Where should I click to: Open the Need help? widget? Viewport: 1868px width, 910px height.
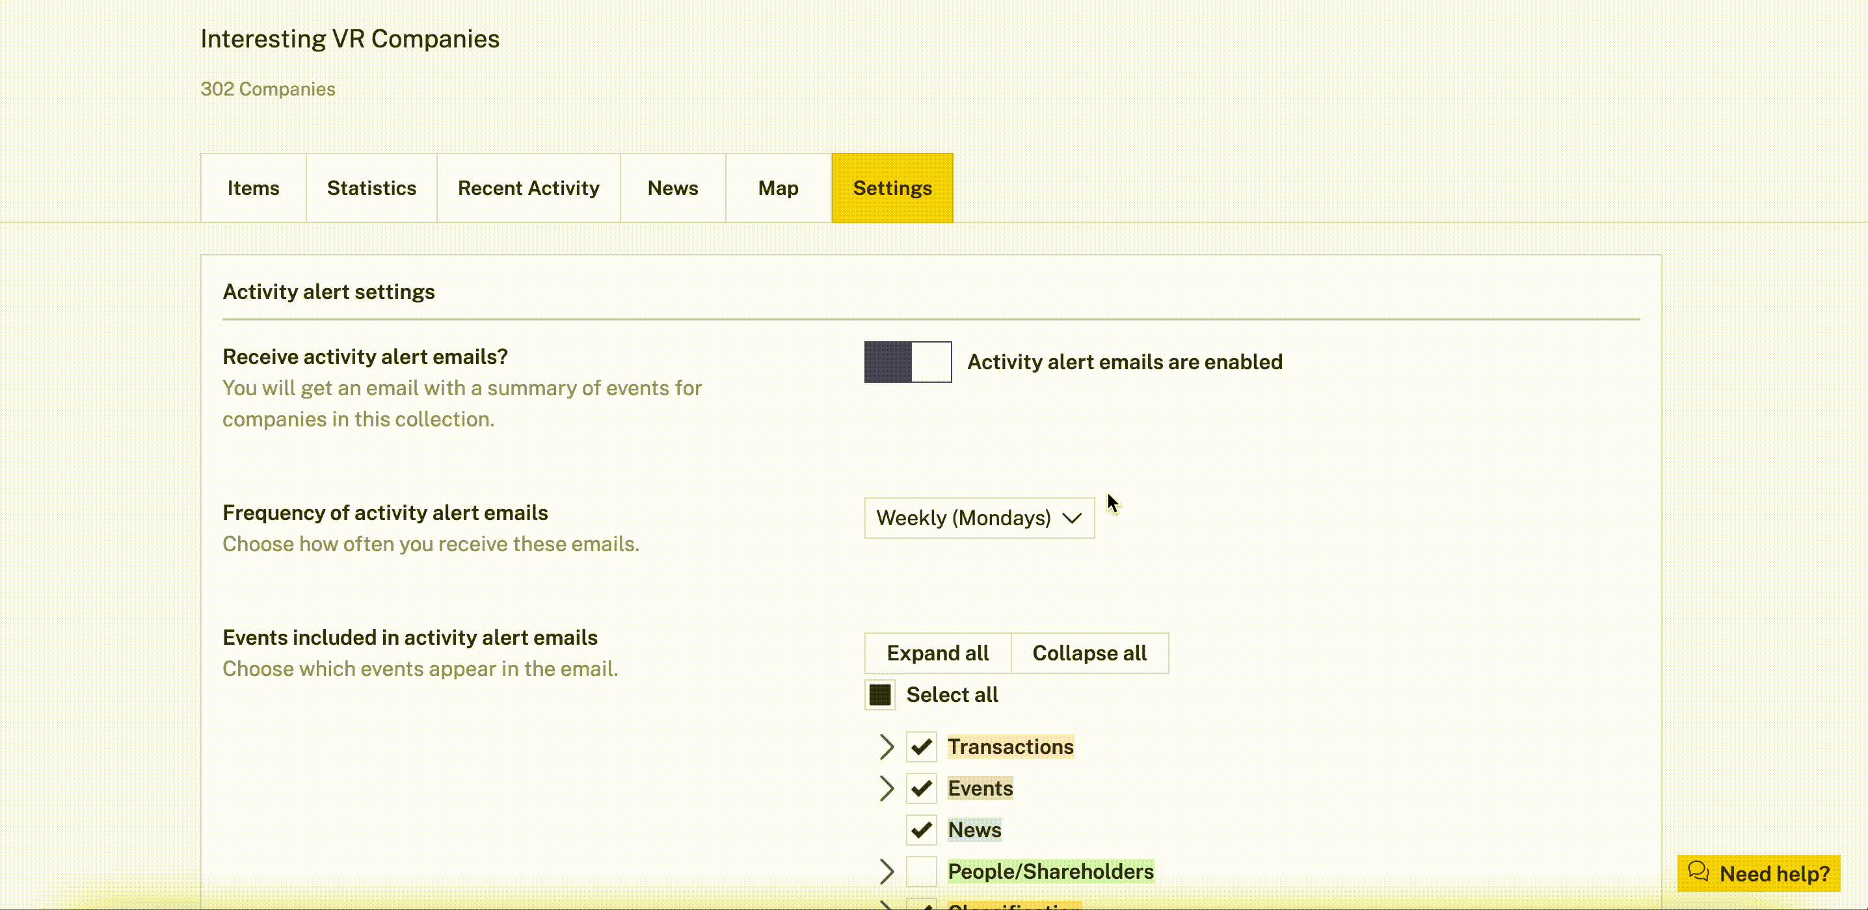[x=1759, y=873]
